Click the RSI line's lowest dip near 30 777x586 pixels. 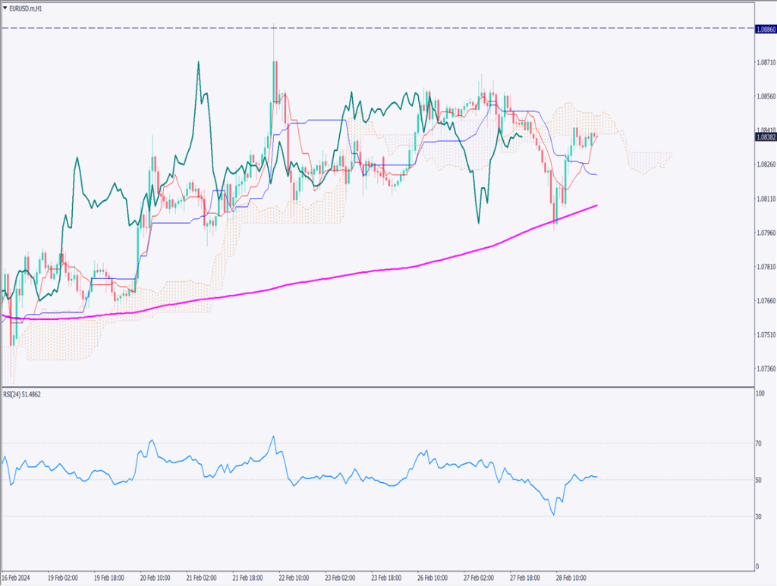pos(554,515)
